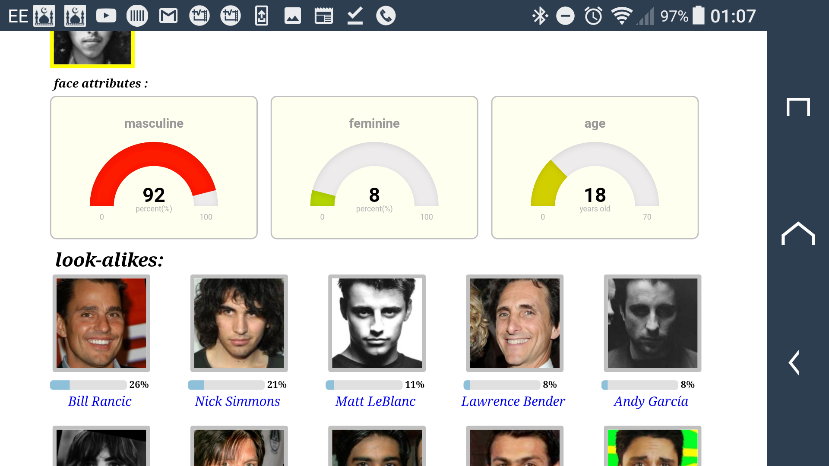The width and height of the screenshot is (829, 466).
Task: Click the masculine 92 percent gauge
Action: point(154,167)
